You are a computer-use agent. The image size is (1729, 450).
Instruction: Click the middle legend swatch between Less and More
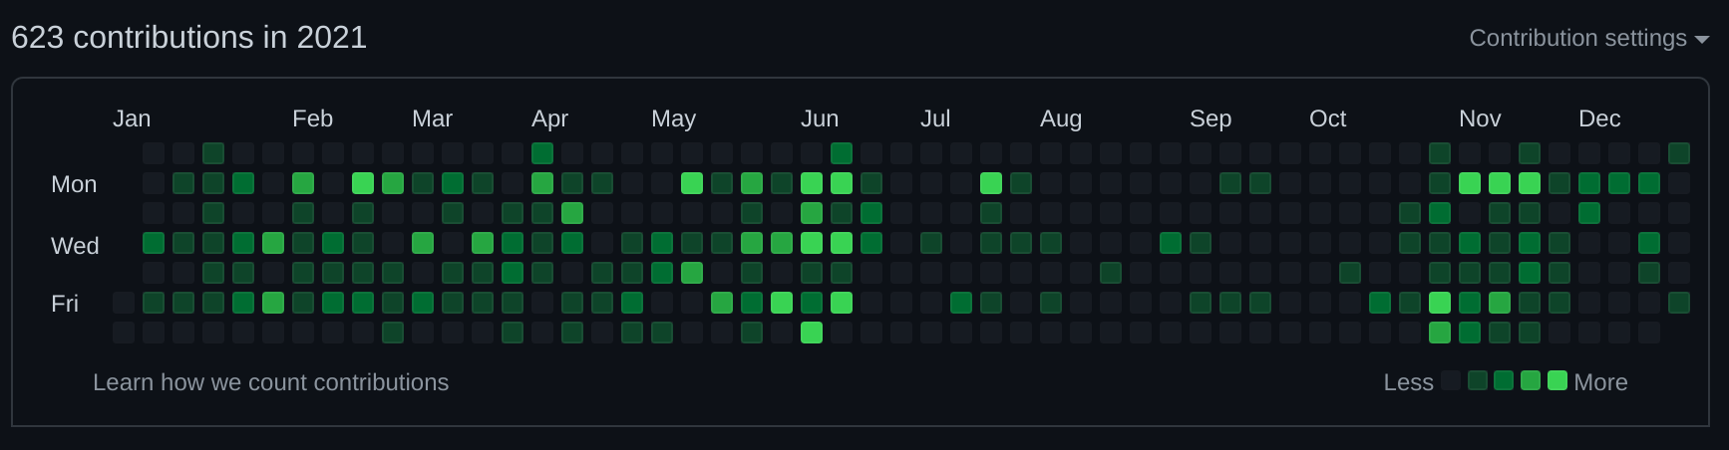pos(1504,380)
